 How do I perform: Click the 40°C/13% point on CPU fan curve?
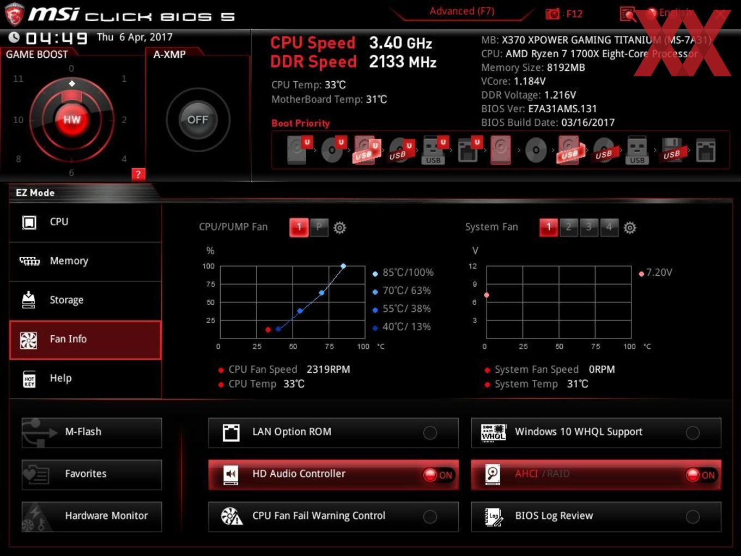pyautogui.click(x=278, y=329)
